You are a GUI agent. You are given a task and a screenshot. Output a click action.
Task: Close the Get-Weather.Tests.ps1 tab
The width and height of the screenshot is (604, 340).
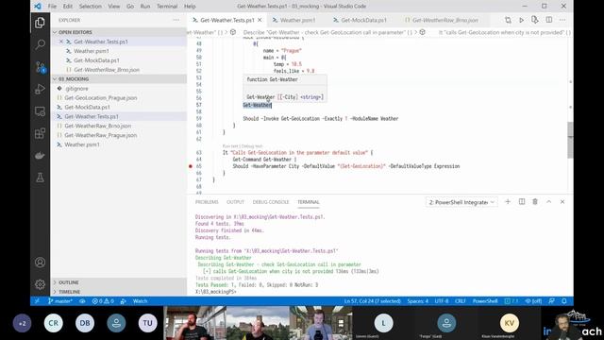tap(260, 20)
